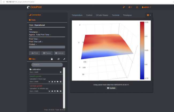Click the notification bell icon
174x112 pixels.
coord(137,7)
